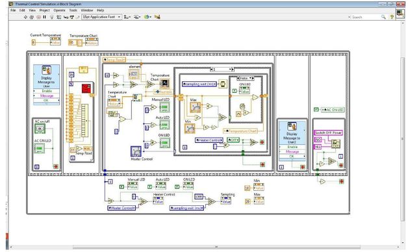Click the Step Into toolbar icon
The height and width of the screenshot is (252, 408).
coord(66,17)
